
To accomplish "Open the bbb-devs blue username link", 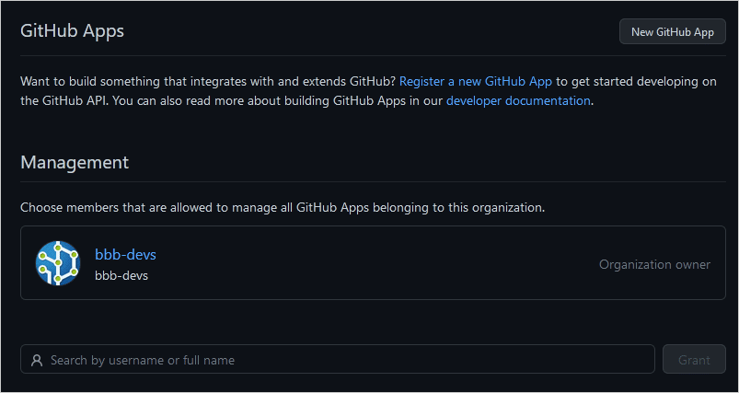I will tap(119, 255).
